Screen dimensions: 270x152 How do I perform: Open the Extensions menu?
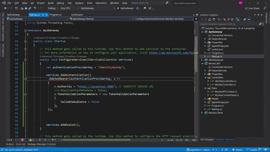click(101, 3)
